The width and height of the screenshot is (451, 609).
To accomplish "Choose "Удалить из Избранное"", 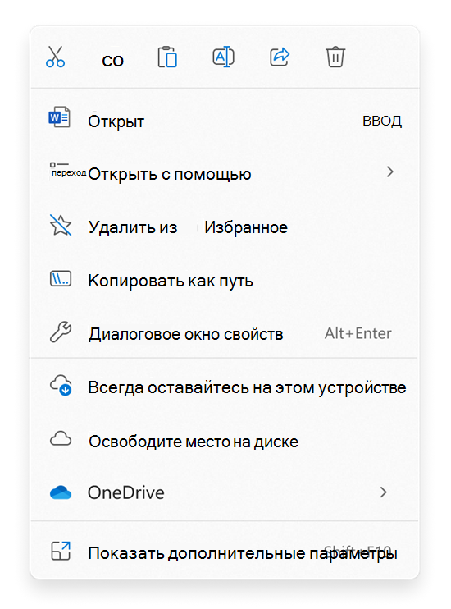I will coord(225,227).
